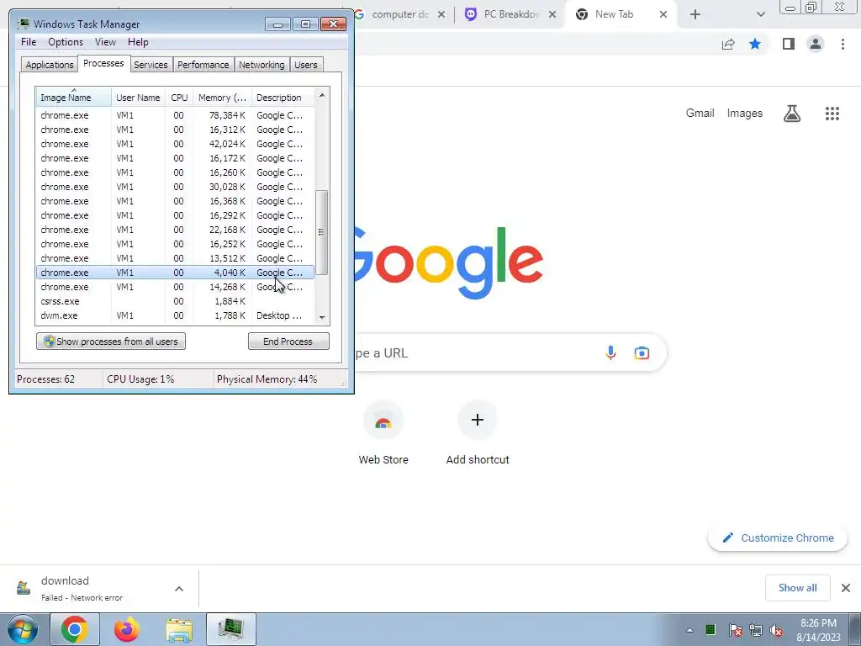Search by image camera icon

pos(642,352)
